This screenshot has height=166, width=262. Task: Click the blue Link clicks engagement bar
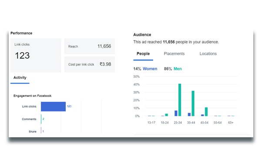point(53,106)
